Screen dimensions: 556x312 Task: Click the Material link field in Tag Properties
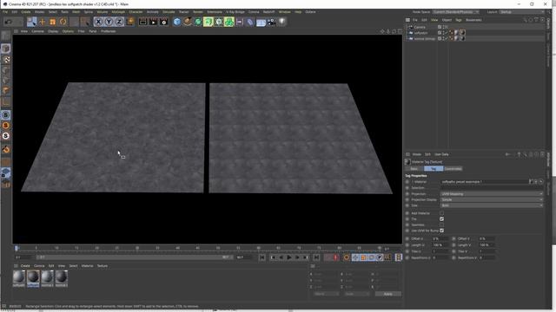485,182
